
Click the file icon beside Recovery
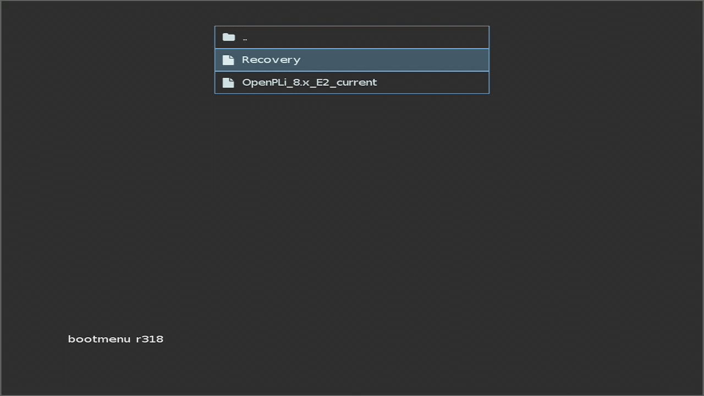pos(228,60)
